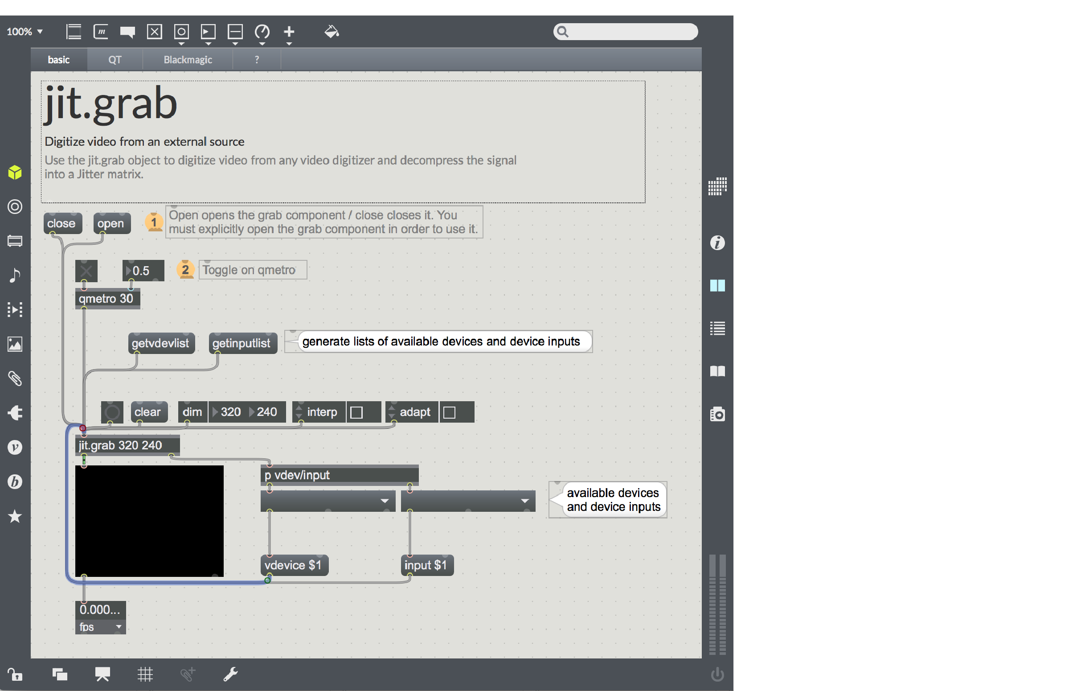
Task: Show the calendar grid icon on right sidebar
Action: (x=717, y=186)
